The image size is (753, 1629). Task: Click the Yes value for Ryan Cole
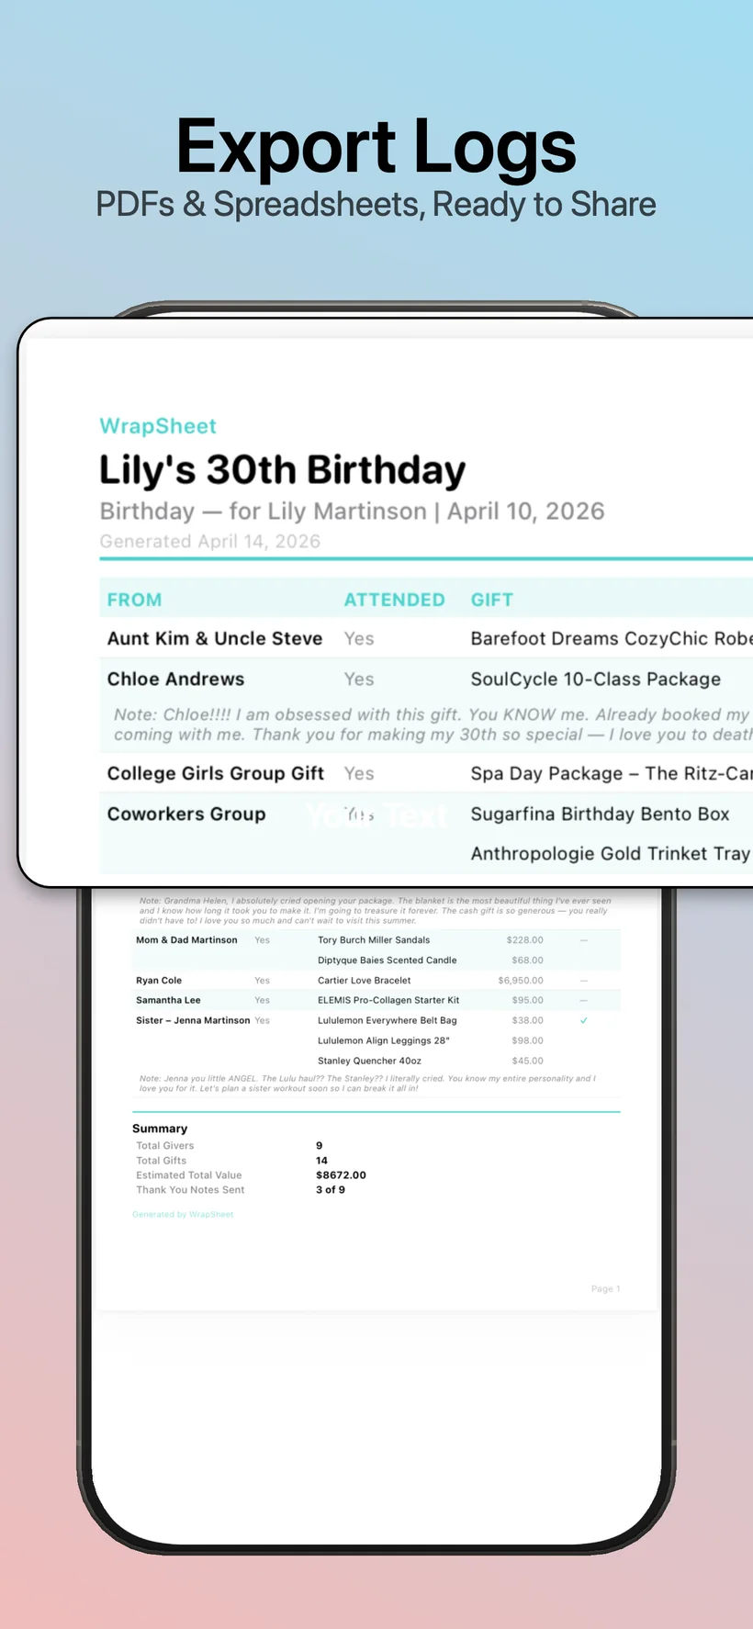262,981
